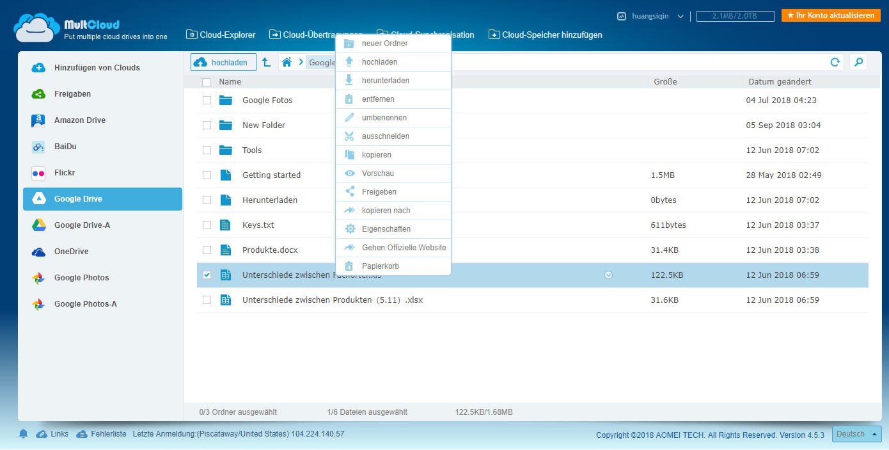This screenshot has height=450, width=889.
Task: Click the selected row's dropdown arrow
Action: tap(608, 275)
